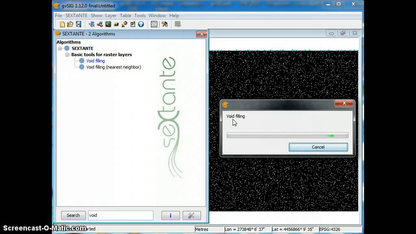The width and height of the screenshot is (416, 234).
Task: Click the data explorer notepad icon
Action: click(133, 24)
